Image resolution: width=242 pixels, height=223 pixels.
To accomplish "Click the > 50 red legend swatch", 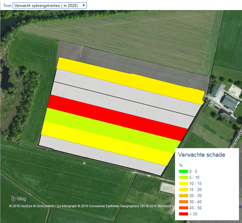I will 183,214.
